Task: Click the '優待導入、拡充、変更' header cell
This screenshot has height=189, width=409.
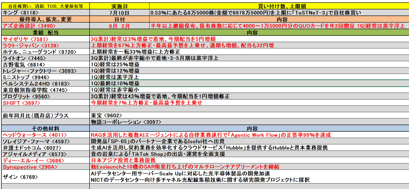Action: (46, 19)
